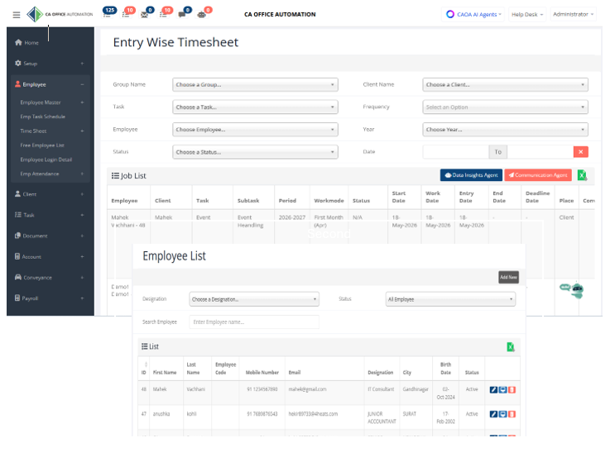
Task: Expand Employee Master submenu
Action: click(x=52, y=102)
